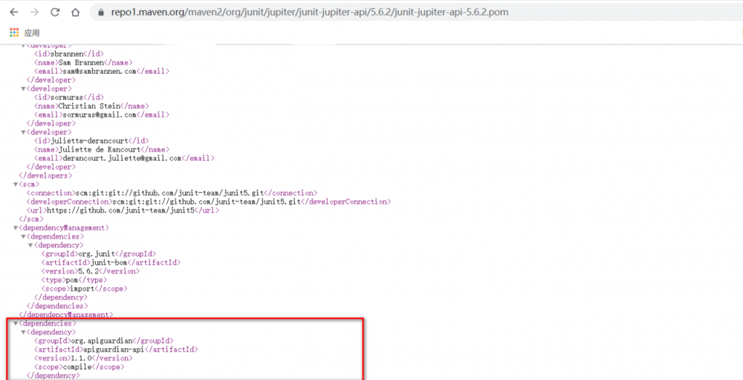Reload the POM page

tap(55, 13)
